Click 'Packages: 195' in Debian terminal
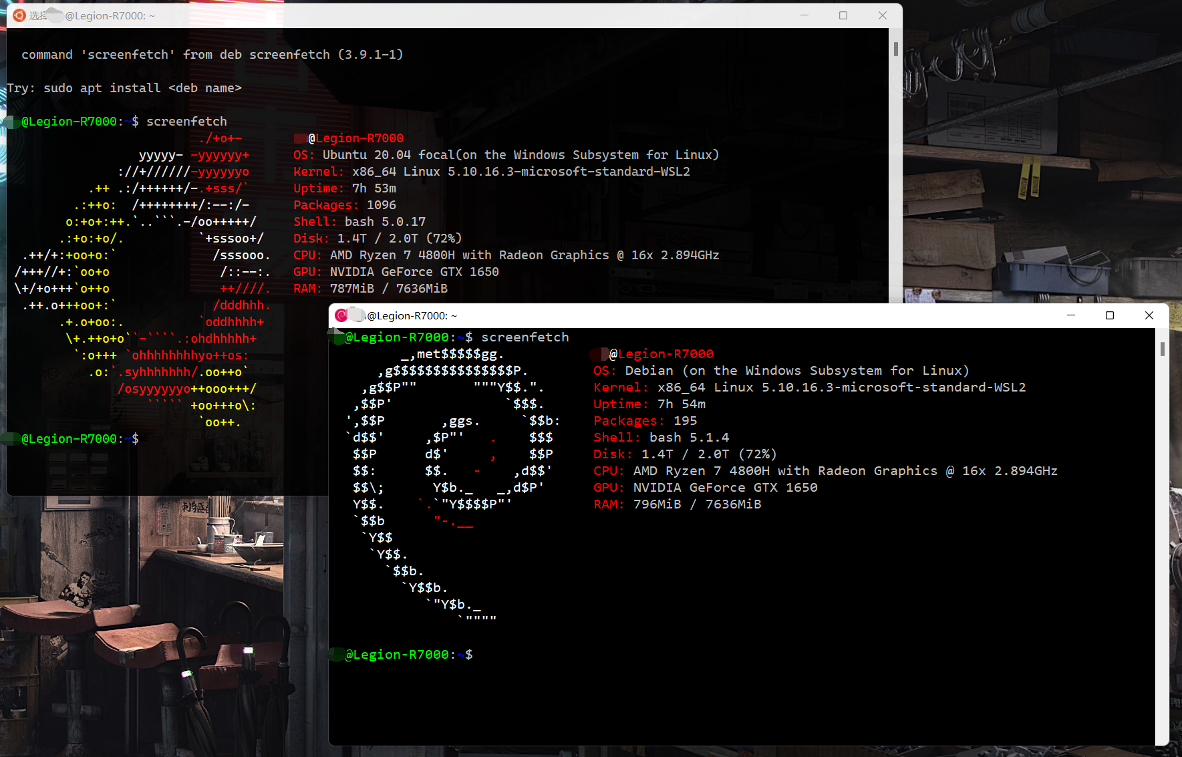 click(x=645, y=420)
